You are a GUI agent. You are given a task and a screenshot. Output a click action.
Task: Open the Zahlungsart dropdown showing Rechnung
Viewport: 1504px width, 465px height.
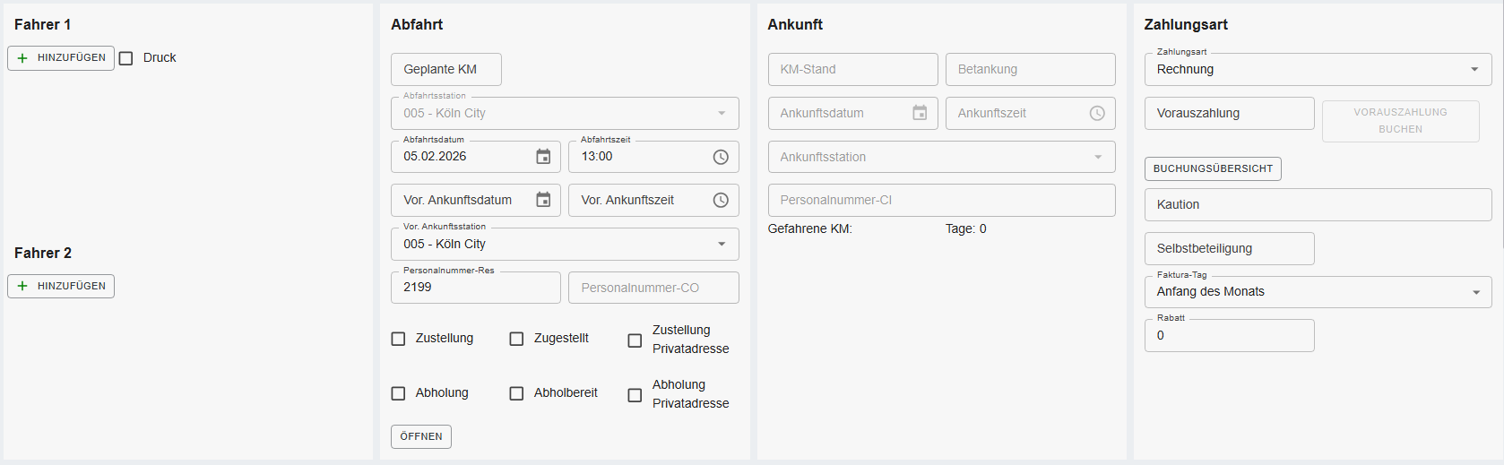[1474, 69]
